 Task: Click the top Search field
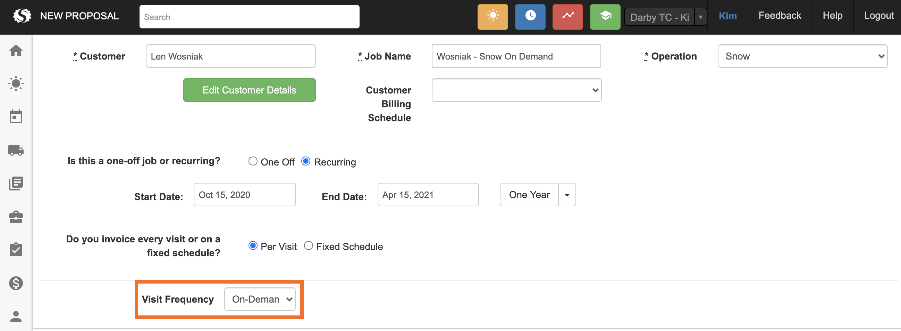click(x=250, y=17)
